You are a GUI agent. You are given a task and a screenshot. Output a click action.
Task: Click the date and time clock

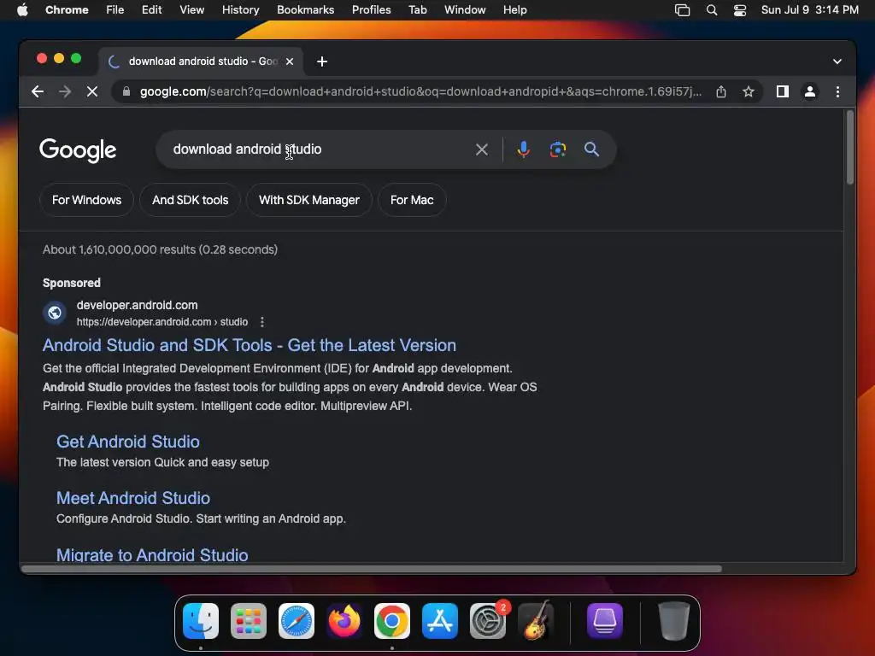(810, 9)
